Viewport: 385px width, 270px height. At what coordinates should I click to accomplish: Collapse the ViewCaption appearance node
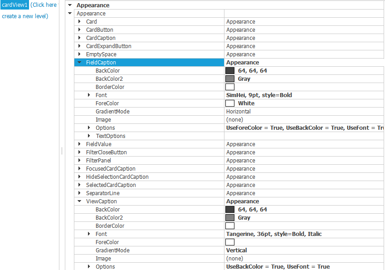[x=79, y=201]
